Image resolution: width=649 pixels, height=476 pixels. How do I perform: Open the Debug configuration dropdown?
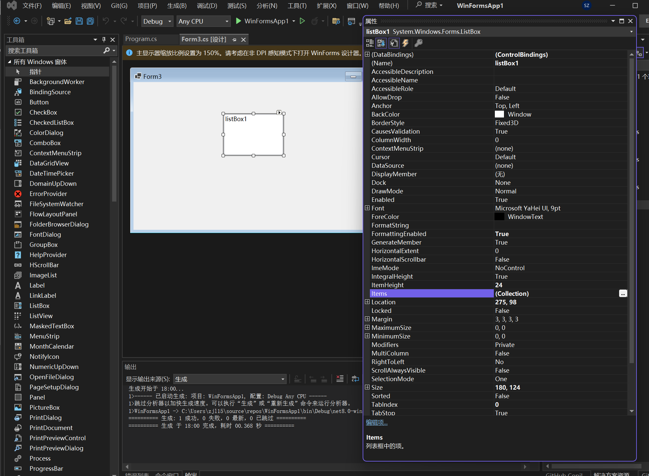tap(157, 21)
